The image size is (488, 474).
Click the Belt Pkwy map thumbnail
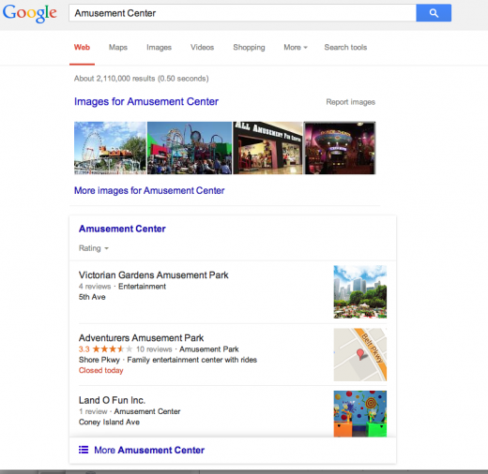click(360, 354)
